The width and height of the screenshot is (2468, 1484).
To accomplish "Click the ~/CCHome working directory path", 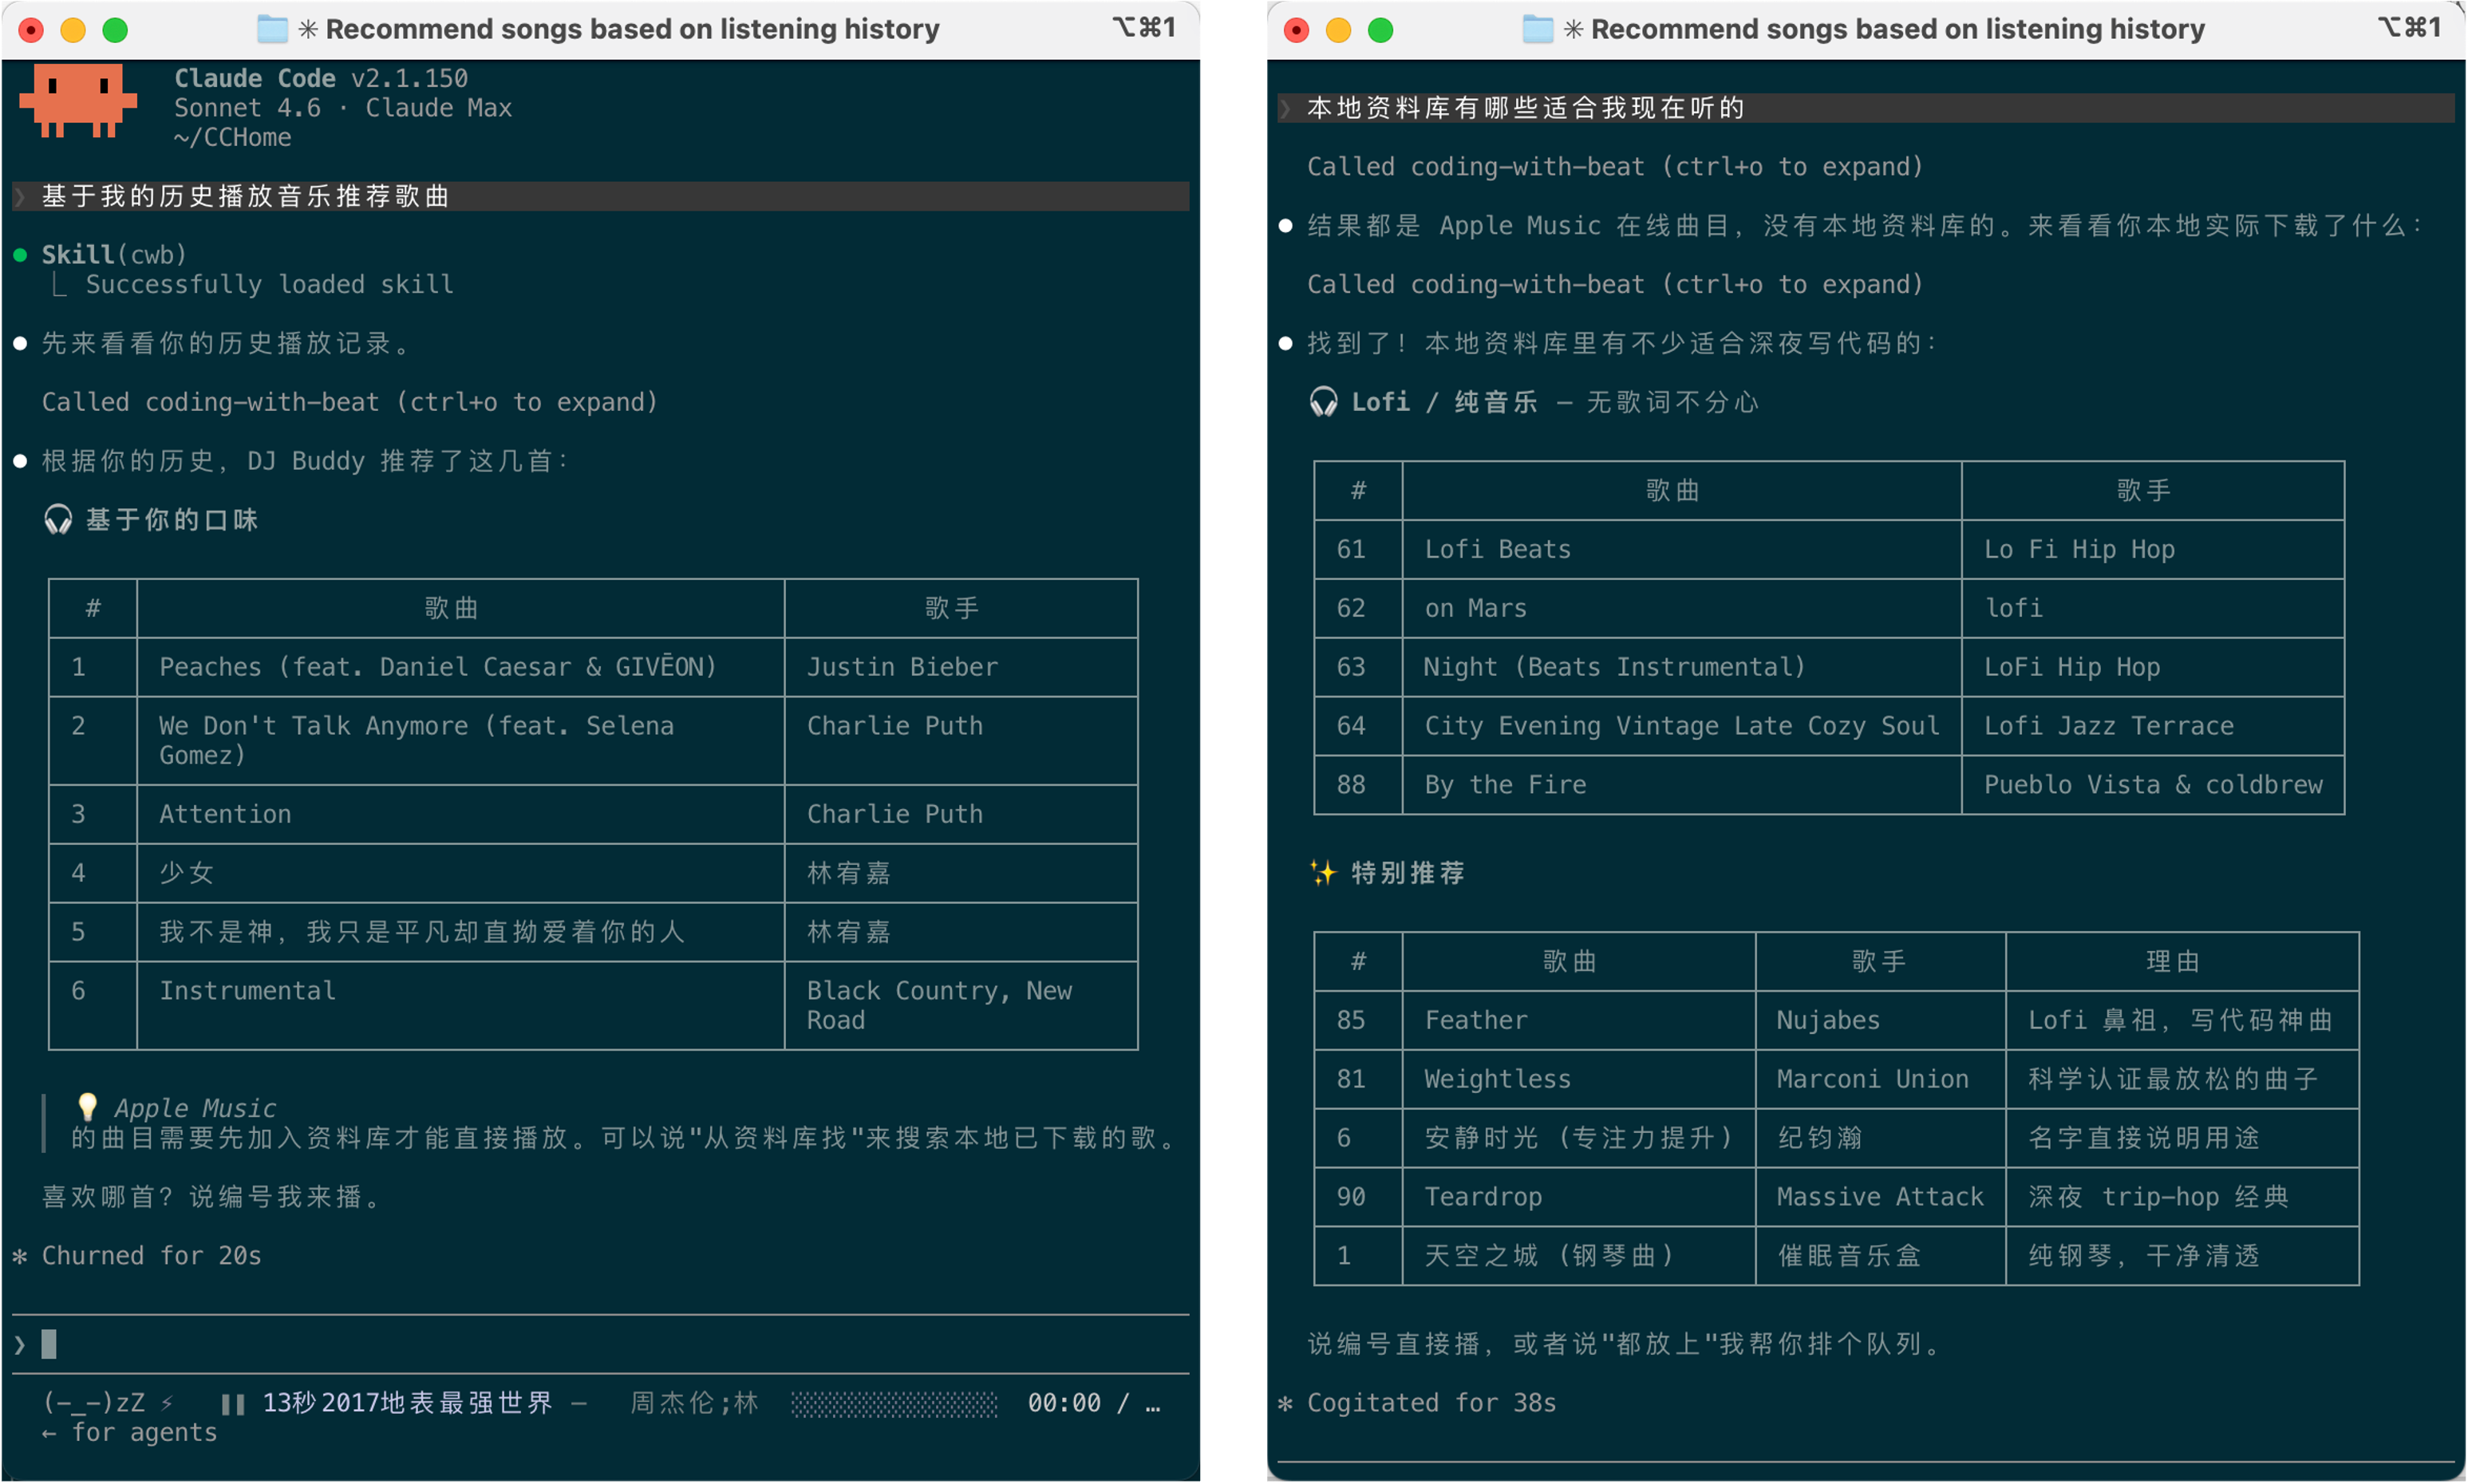I will pos(232,137).
